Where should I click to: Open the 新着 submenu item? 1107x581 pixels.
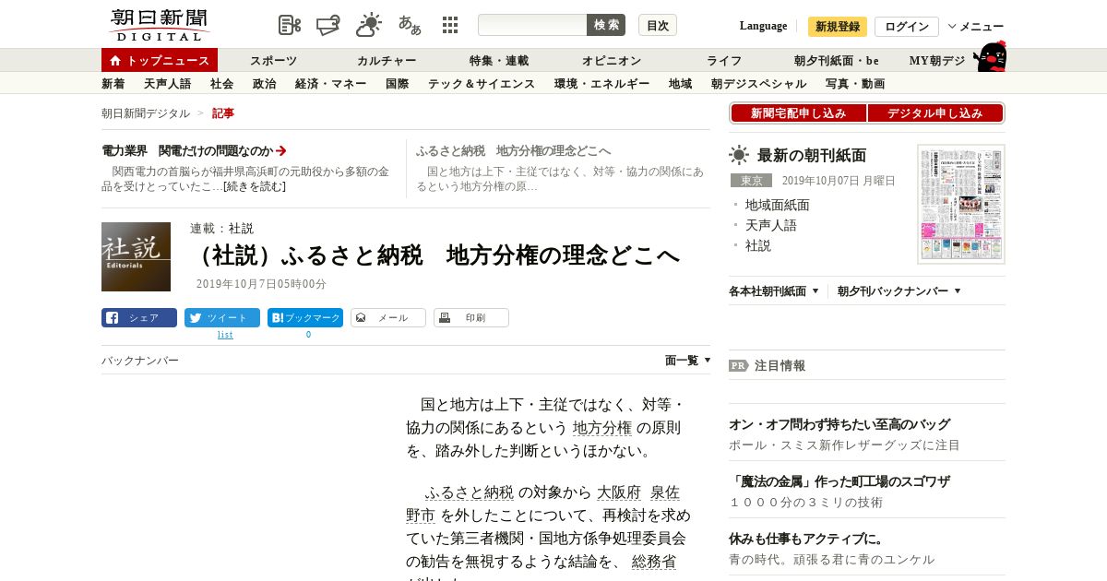(x=113, y=84)
